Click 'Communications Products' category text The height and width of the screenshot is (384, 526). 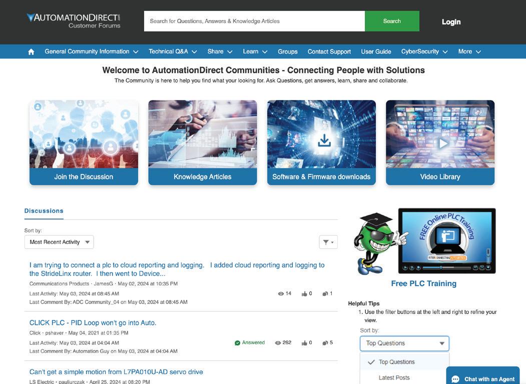59,284
